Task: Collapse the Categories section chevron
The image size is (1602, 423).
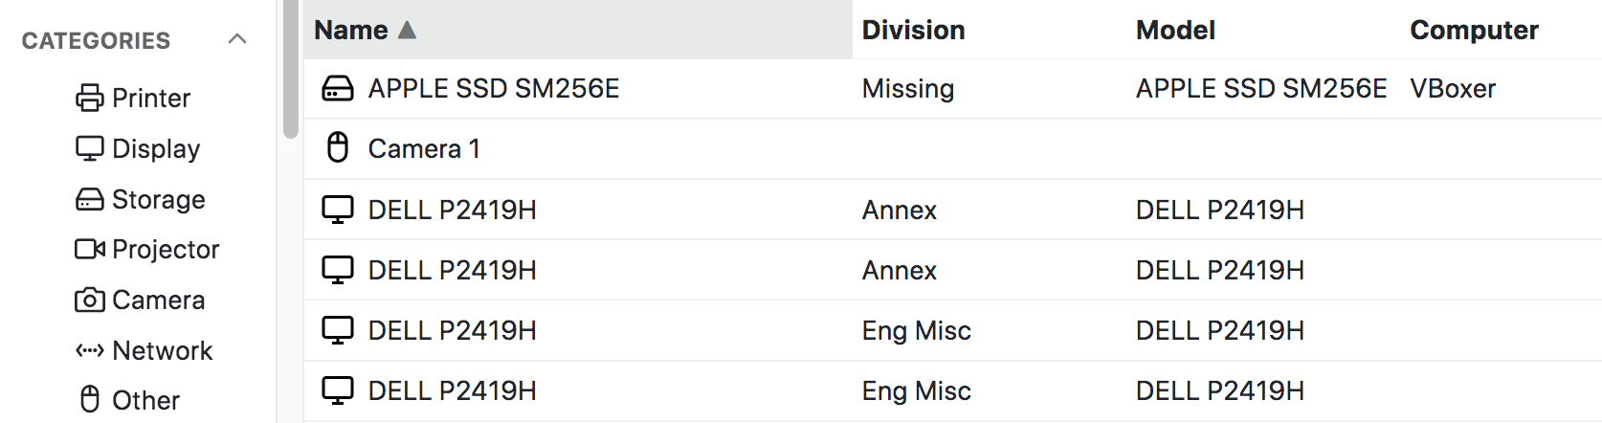Action: click(237, 39)
